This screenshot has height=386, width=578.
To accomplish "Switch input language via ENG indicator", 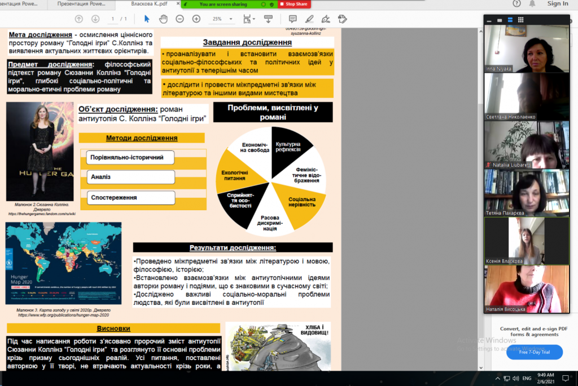I will click(x=527, y=378).
